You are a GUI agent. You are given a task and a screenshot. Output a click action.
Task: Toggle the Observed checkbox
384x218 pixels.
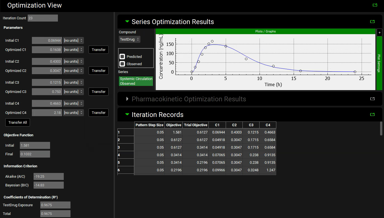122,64
